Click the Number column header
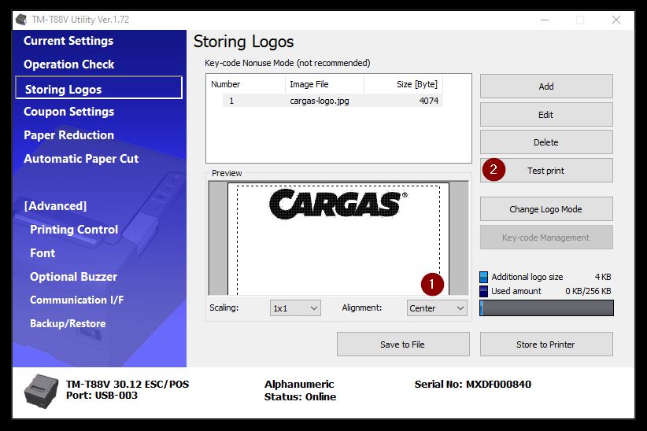 (x=246, y=84)
